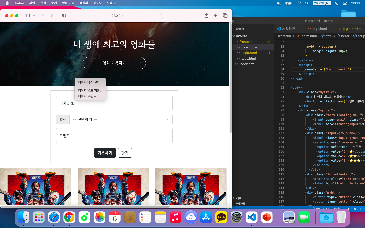365x228 pixels.
Task: Open Calendar app in Dock
Action: click(x=115, y=217)
